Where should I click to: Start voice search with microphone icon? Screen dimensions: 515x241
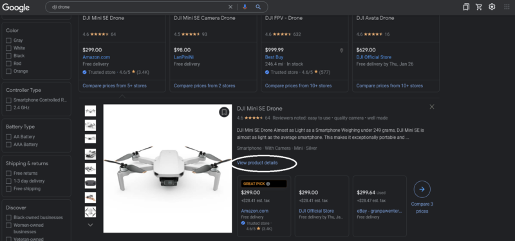click(x=245, y=7)
